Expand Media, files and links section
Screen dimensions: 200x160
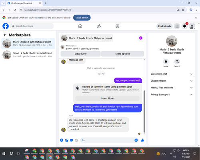tap(172, 88)
